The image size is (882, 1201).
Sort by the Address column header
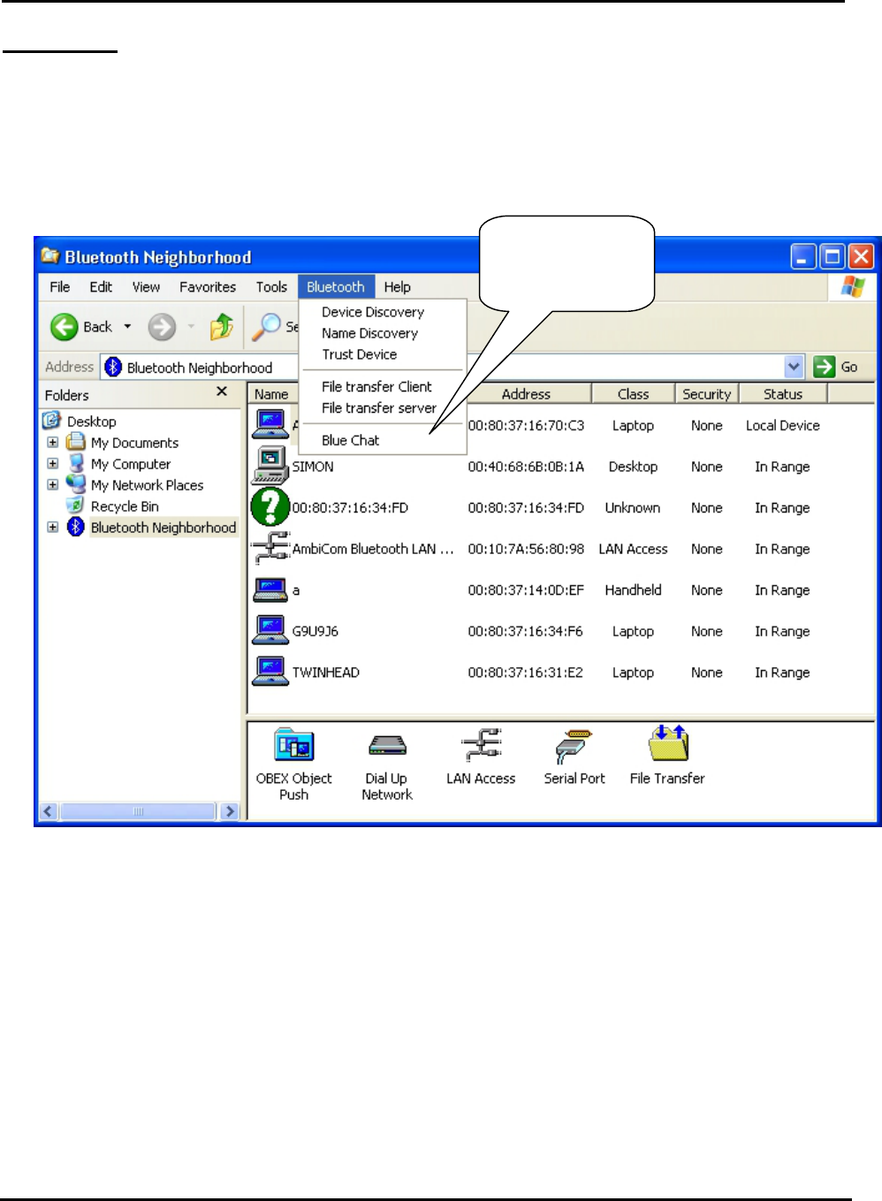[526, 394]
